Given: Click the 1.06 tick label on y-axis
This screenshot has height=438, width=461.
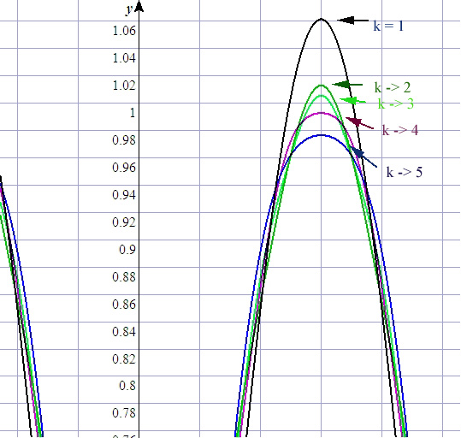Looking at the screenshot, I should [x=124, y=31].
